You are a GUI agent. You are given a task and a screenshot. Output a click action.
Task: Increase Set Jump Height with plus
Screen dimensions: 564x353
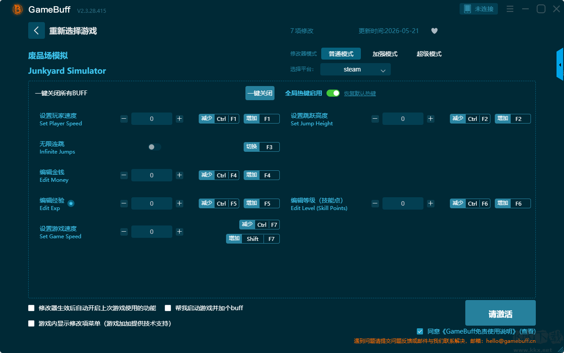(430, 119)
